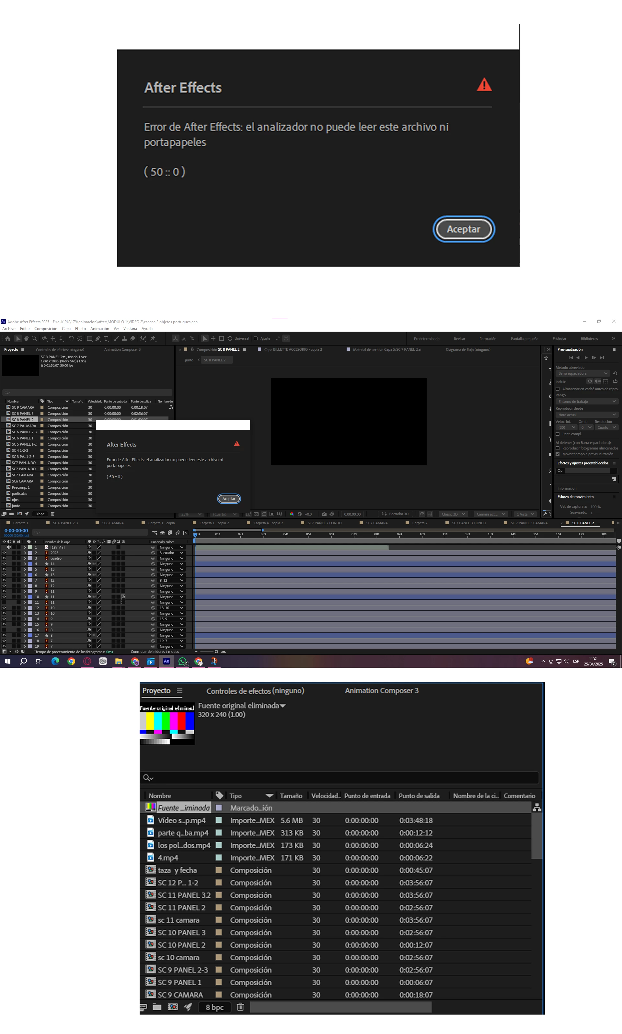The image size is (622, 1034).
Task: Select the Pen tool
Action: 98,338
